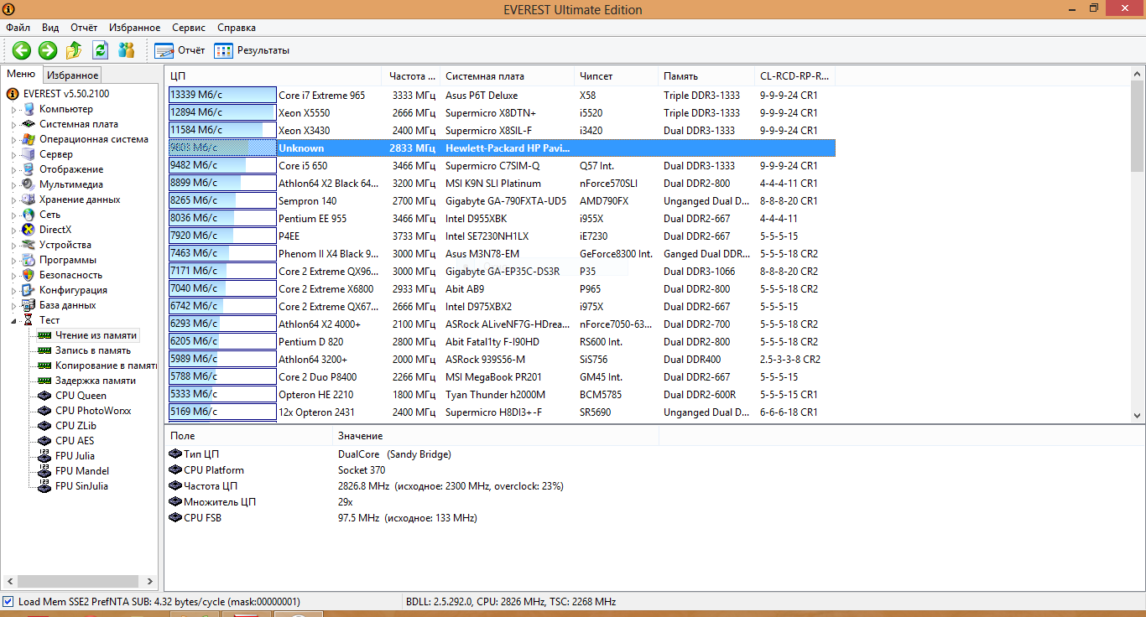Open the Справка menu

[x=237, y=28]
